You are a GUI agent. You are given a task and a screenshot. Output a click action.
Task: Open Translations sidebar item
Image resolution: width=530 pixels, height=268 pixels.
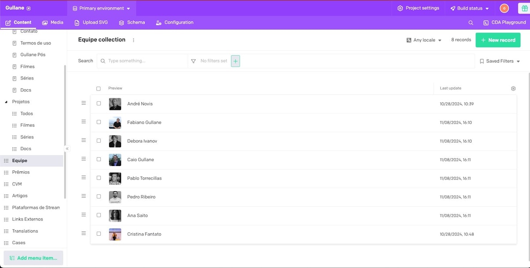[25, 231]
